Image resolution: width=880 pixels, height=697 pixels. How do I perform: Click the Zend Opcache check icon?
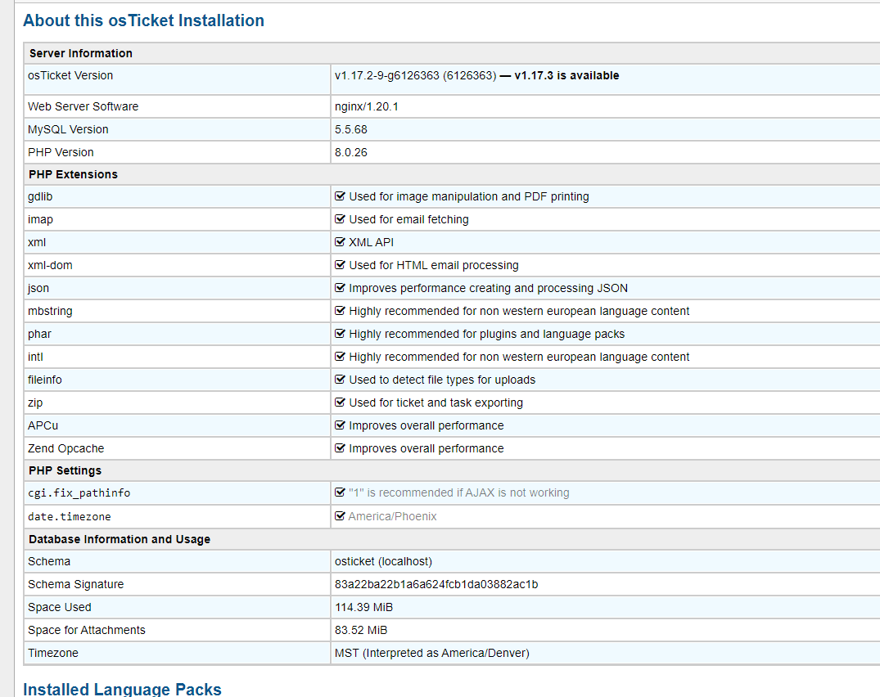point(341,448)
